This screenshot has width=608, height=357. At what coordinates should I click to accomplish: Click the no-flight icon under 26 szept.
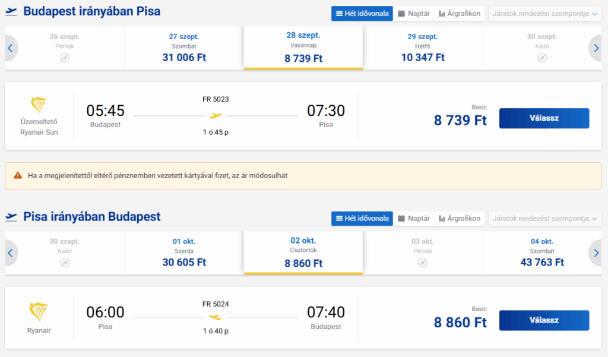65,58
